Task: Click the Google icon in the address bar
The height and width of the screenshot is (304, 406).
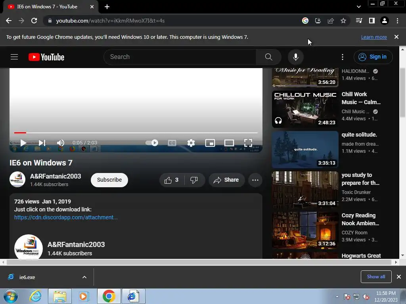Action: (x=305, y=21)
